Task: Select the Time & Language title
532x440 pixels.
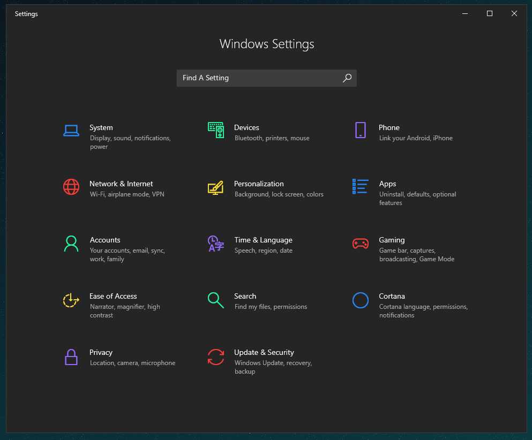Action: pos(263,240)
